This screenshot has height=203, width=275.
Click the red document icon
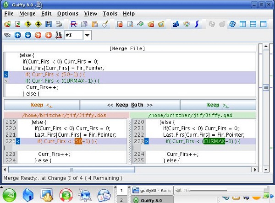pyautogui.click(x=120, y=24)
